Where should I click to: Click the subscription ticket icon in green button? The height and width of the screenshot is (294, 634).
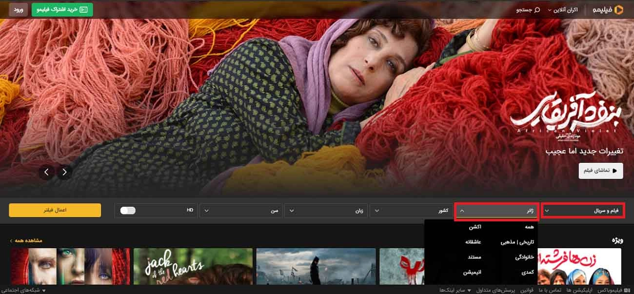tap(84, 10)
